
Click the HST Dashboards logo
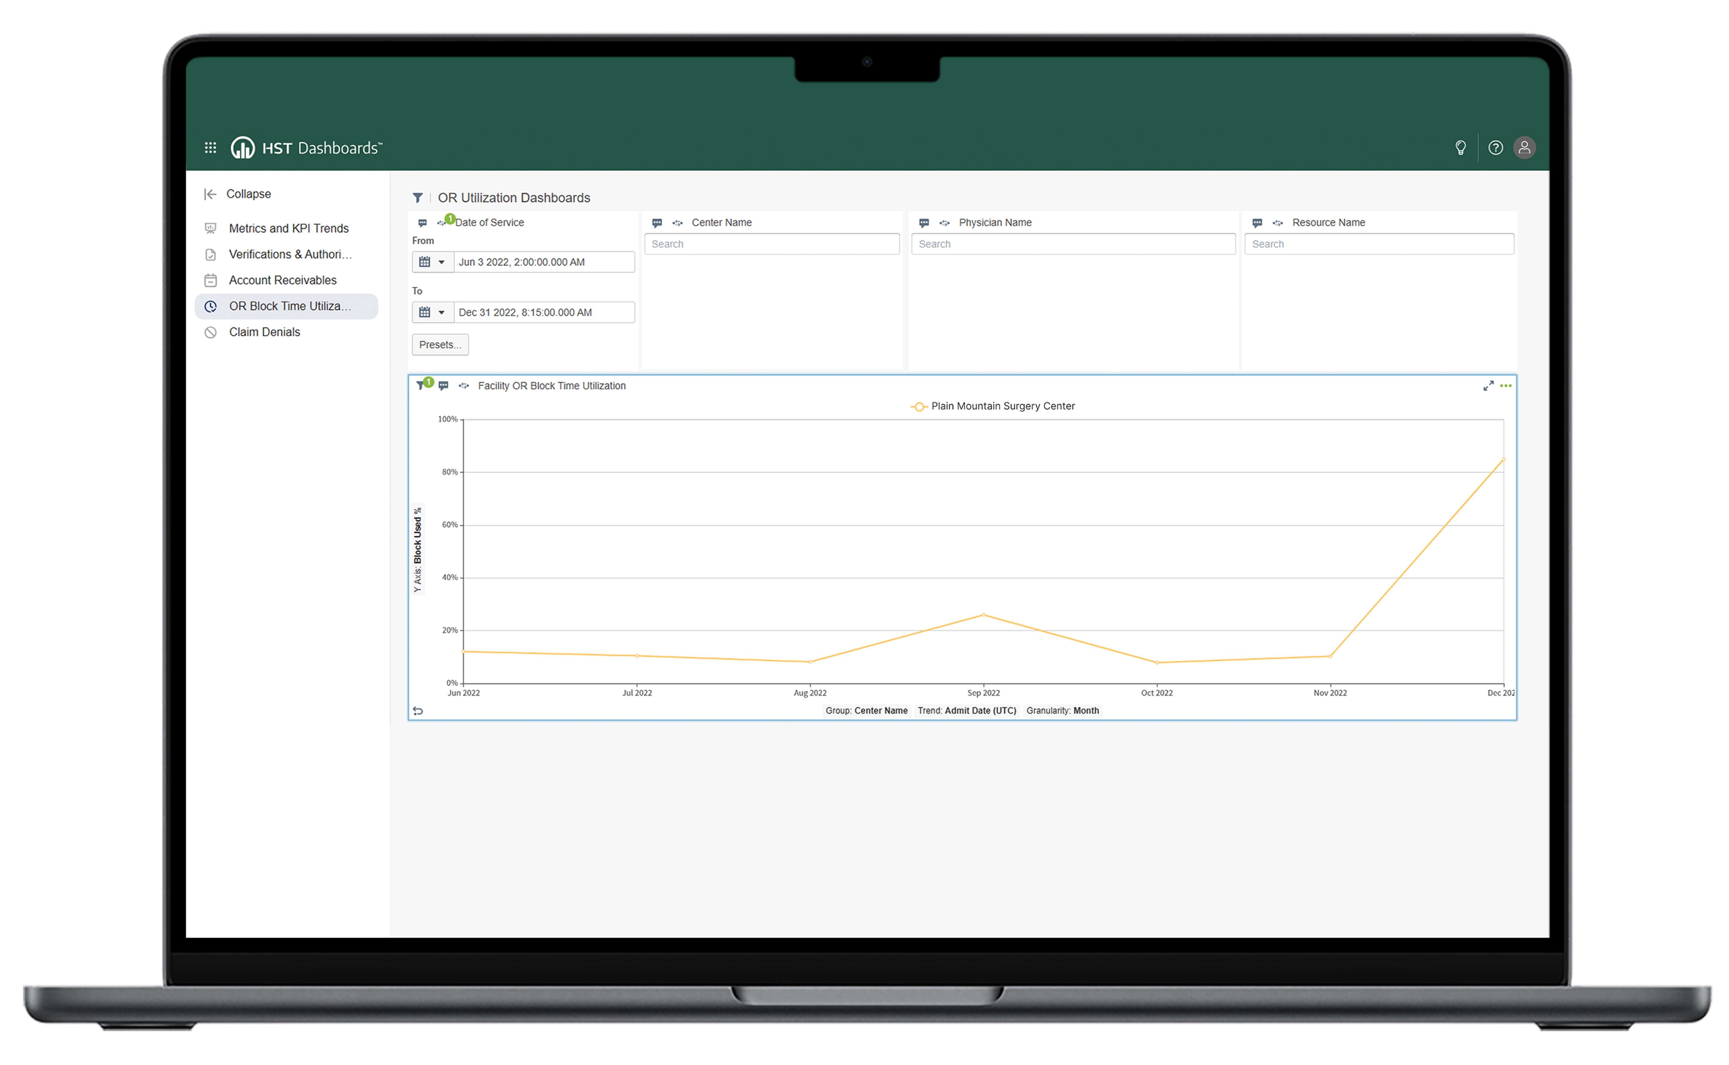pyautogui.click(x=306, y=147)
